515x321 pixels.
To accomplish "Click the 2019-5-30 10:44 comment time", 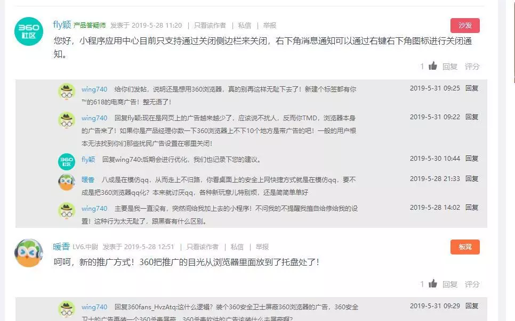I will [x=435, y=159].
